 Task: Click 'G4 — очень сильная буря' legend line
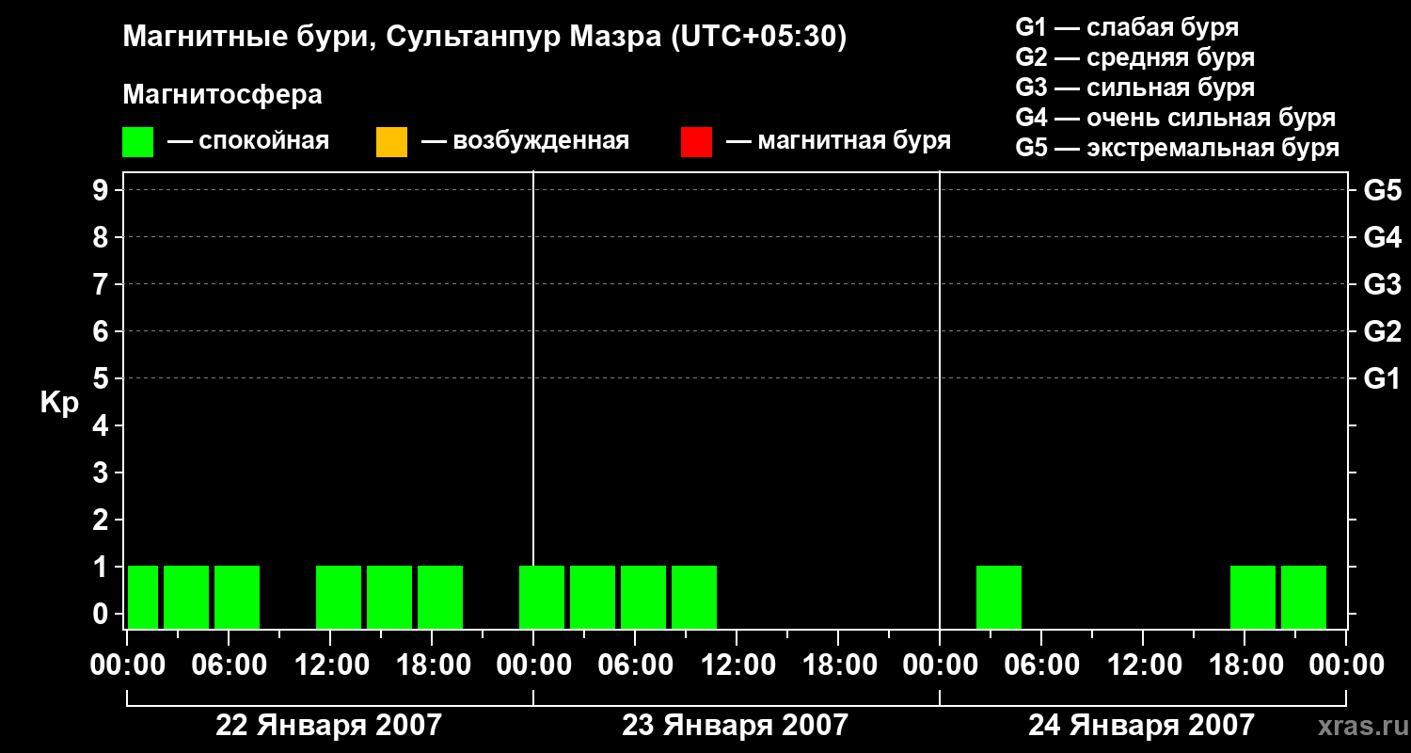(1175, 118)
